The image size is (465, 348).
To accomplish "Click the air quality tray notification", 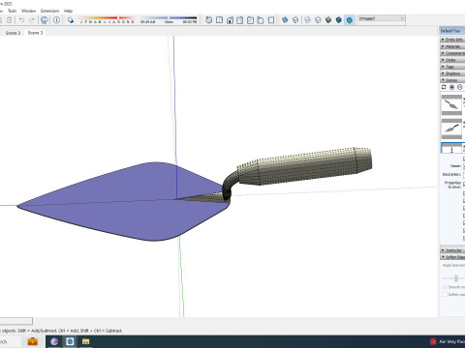I will (448, 341).
